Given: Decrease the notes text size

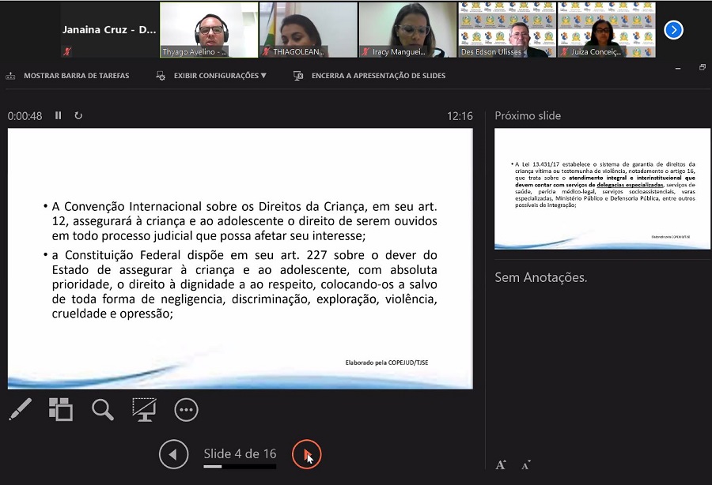Looking at the screenshot, I should [525, 464].
